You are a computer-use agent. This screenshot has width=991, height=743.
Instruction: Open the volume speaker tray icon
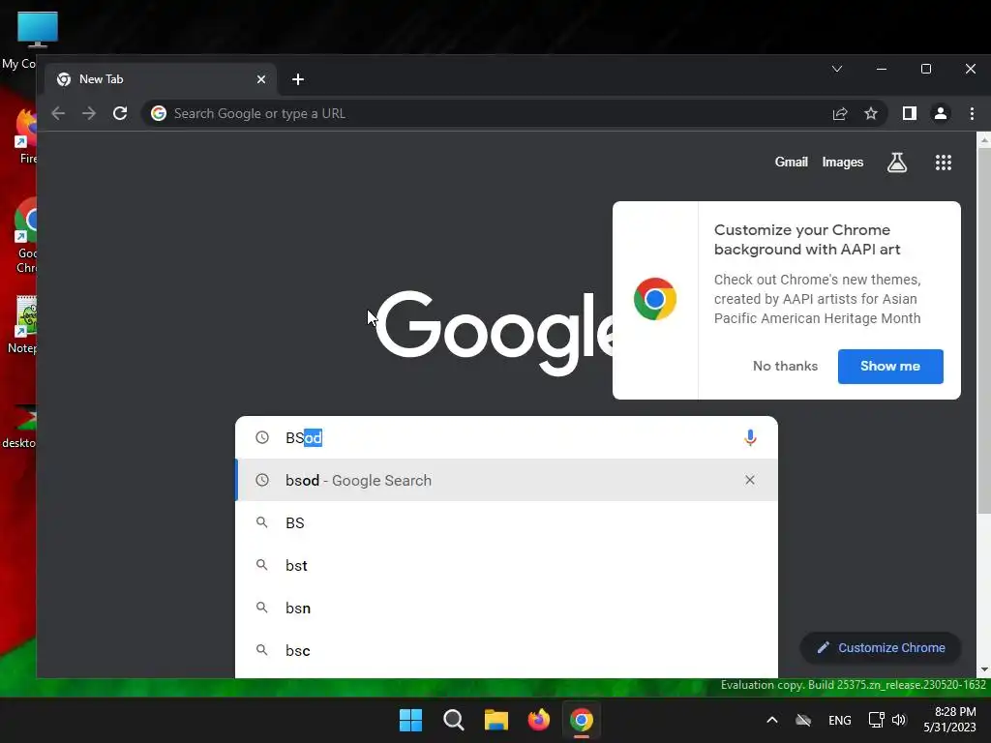[x=899, y=720]
